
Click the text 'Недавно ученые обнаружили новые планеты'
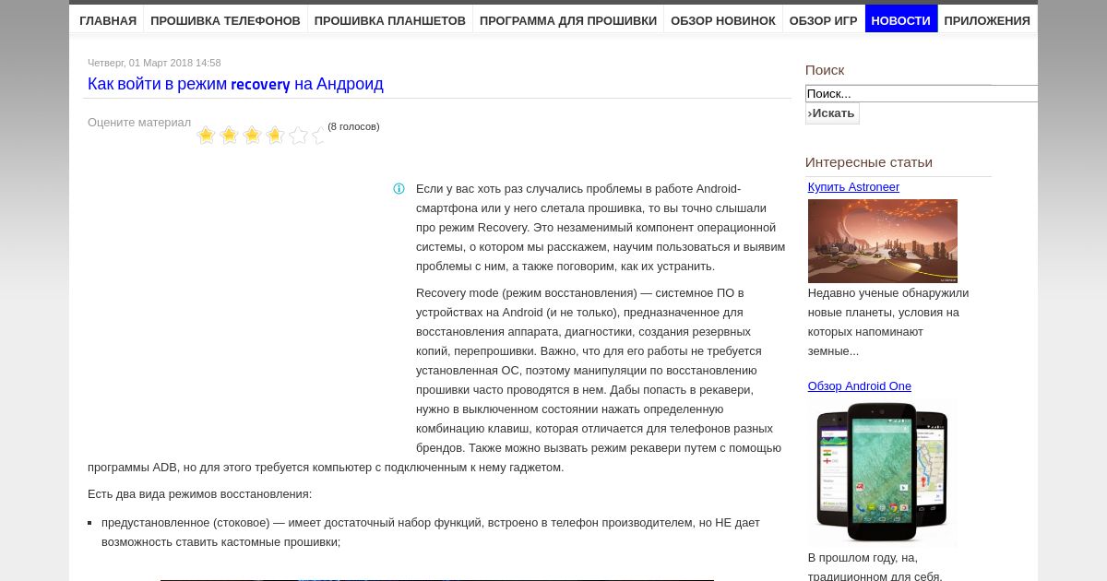pos(888,322)
